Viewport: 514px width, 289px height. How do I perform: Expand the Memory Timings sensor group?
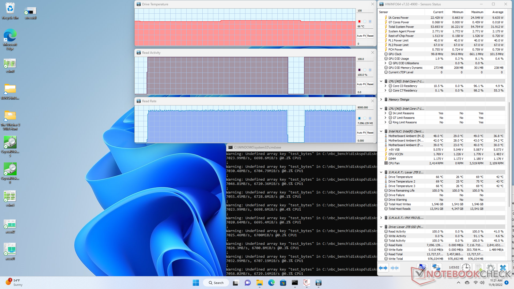pyautogui.click(x=381, y=100)
